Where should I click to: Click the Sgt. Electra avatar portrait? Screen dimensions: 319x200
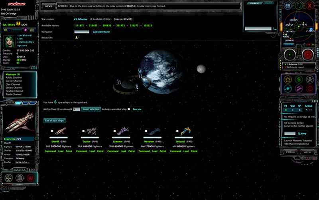coord(9,42)
